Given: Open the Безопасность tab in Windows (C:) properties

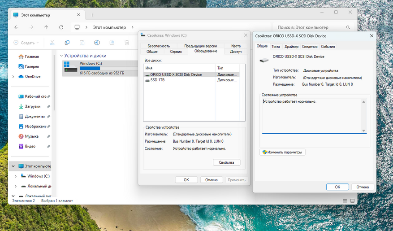Looking at the screenshot, I should 159,46.
